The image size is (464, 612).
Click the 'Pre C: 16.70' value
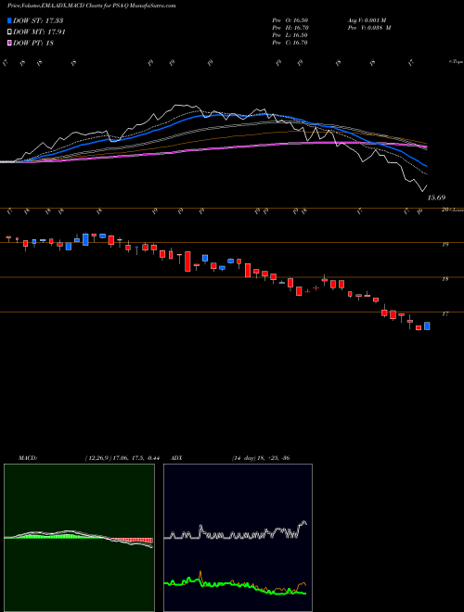(x=290, y=43)
